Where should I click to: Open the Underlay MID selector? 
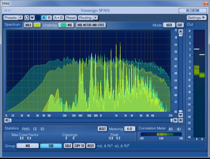(x=66, y=25)
